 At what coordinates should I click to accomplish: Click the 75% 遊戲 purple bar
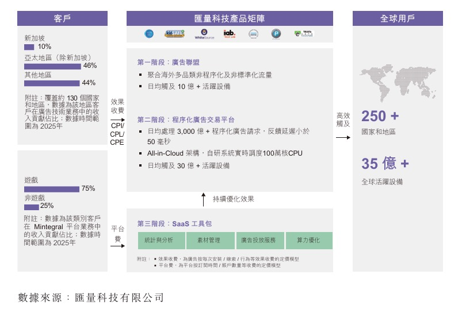click(x=52, y=189)
